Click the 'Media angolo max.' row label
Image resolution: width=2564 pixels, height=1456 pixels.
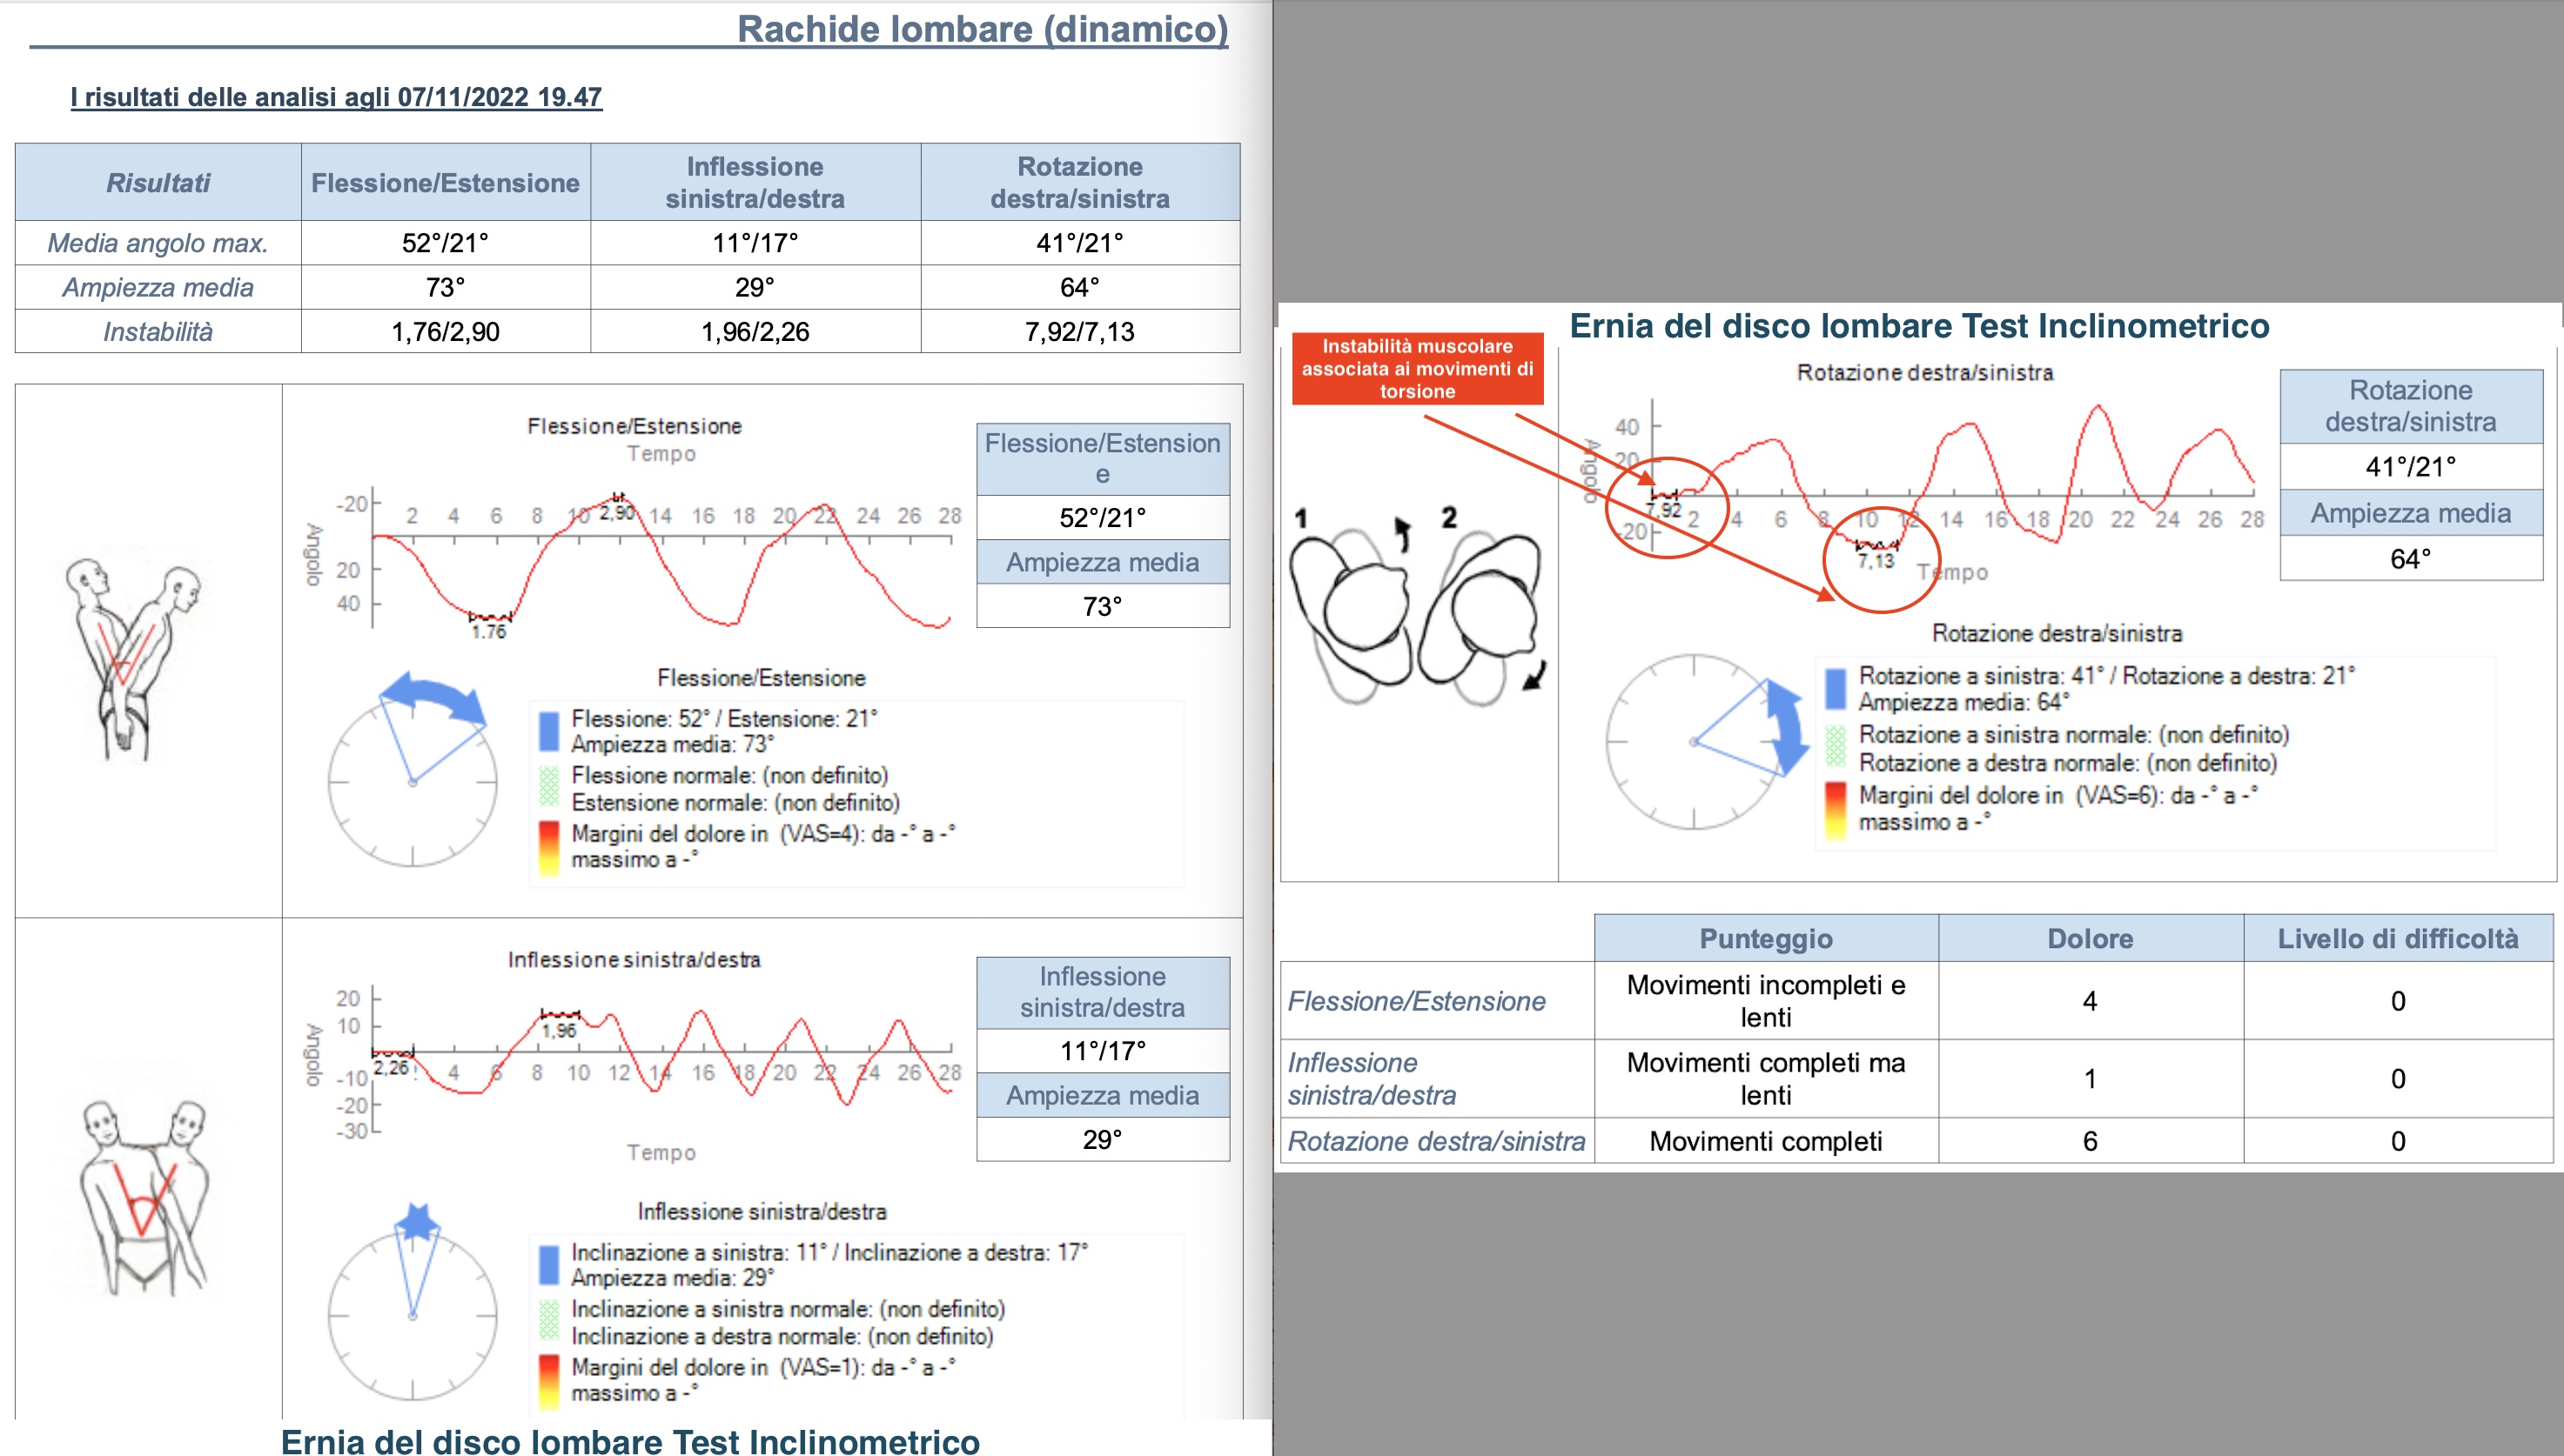pyautogui.click(x=158, y=243)
